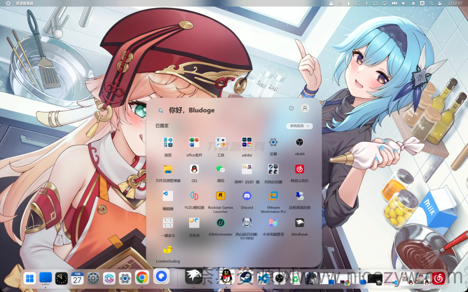Open 资源管理器 menu in top bar

(x=24, y=3)
